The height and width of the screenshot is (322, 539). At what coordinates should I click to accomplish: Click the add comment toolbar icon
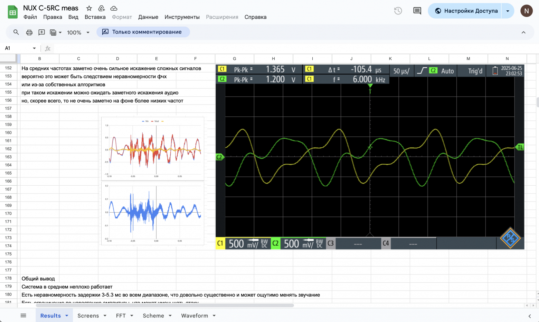[x=41, y=32]
